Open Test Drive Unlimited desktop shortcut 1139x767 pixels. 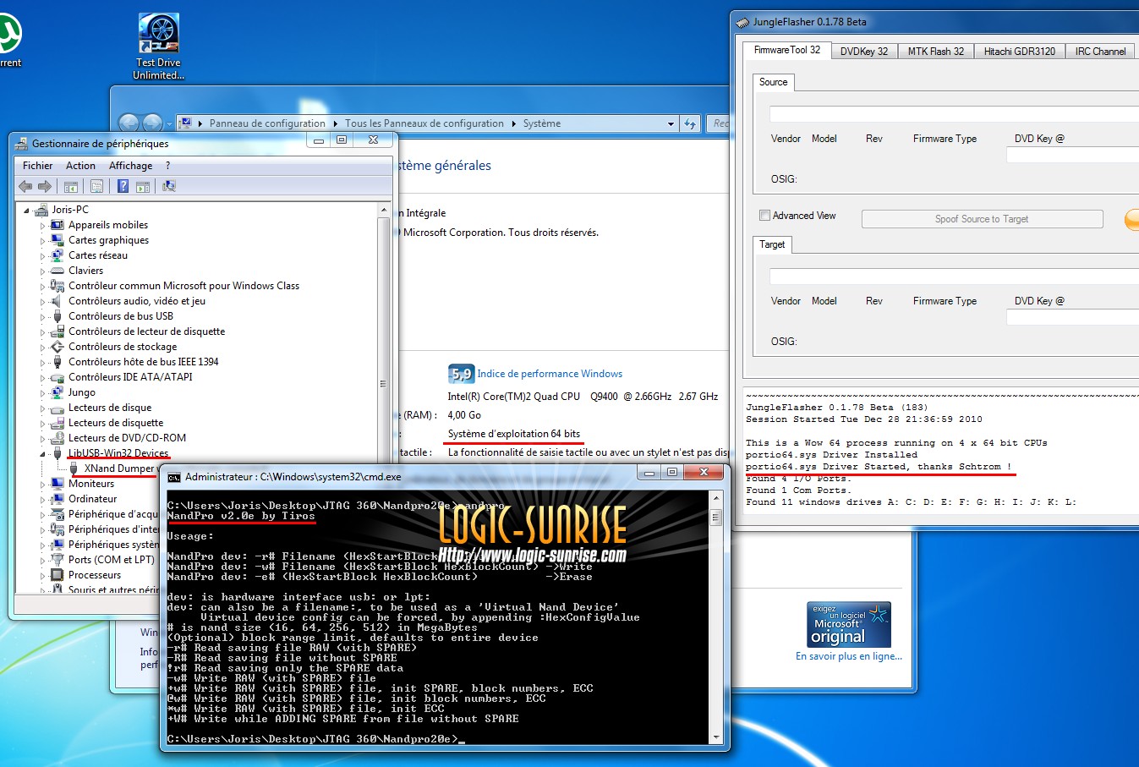coord(158,47)
